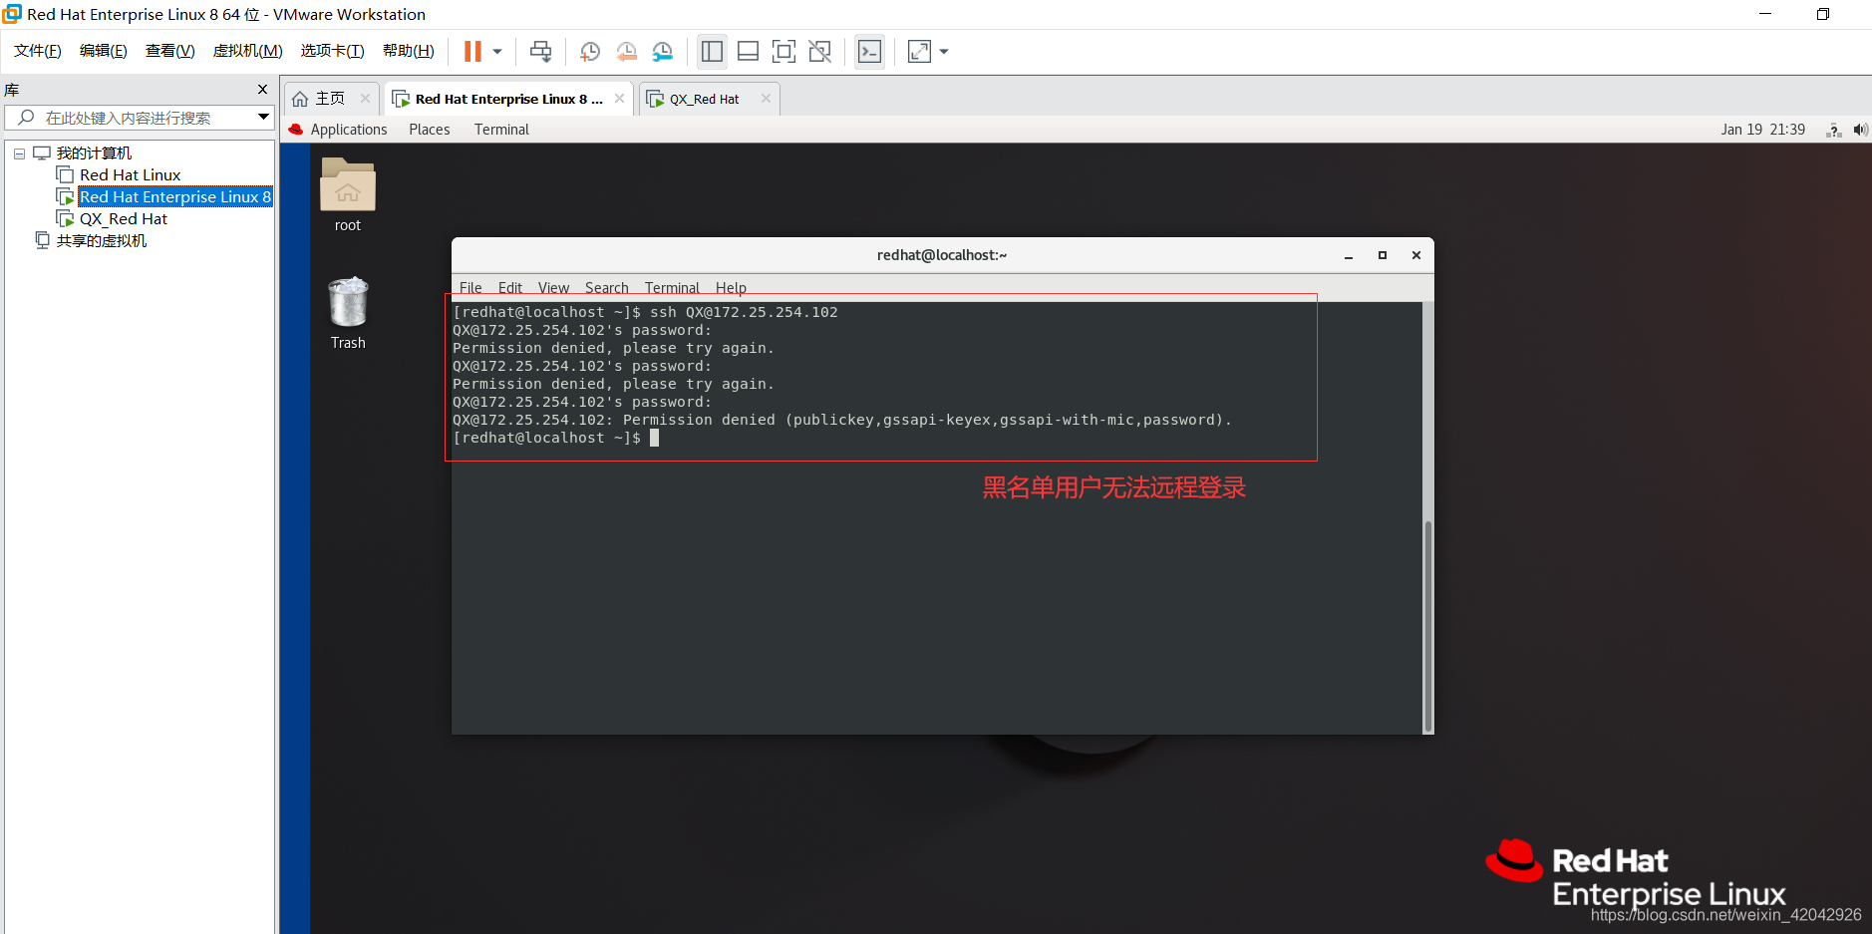Open the 选项卡(T) menu
Screen dimensions: 1872x934
pos(333,51)
